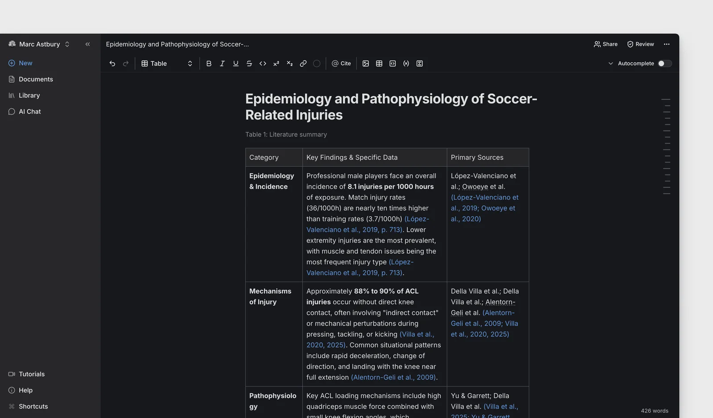
Task: Insert a code block
Action: click(x=393, y=64)
